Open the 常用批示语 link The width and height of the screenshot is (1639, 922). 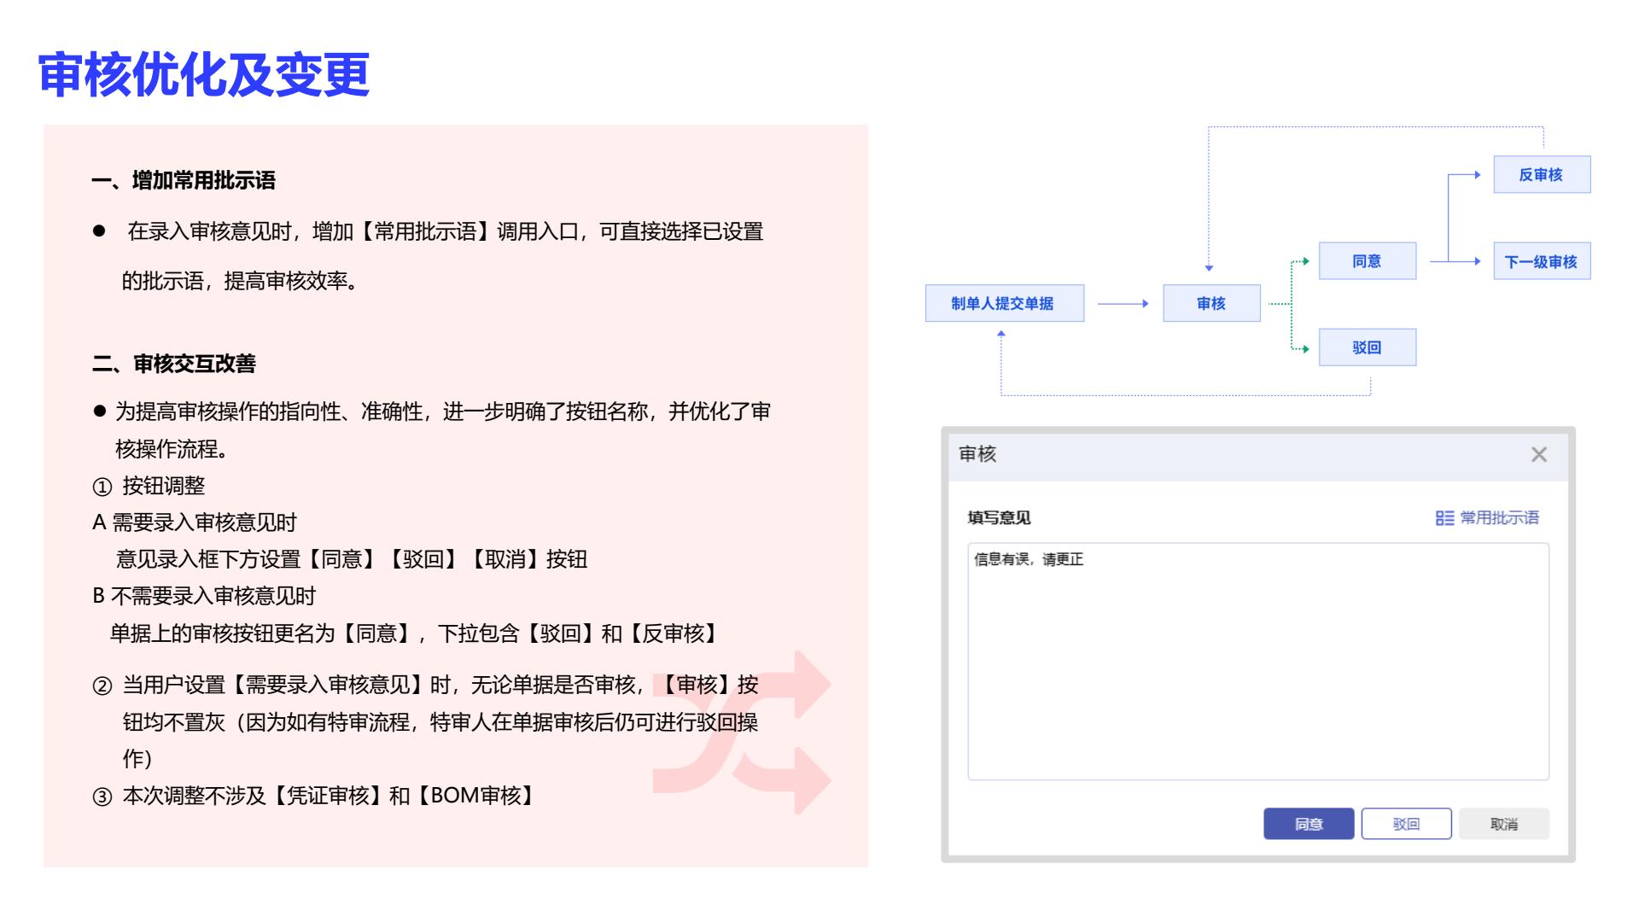tap(1499, 518)
